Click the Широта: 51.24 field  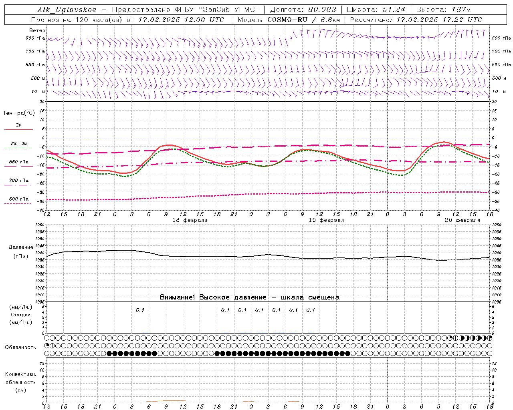[x=376, y=10]
